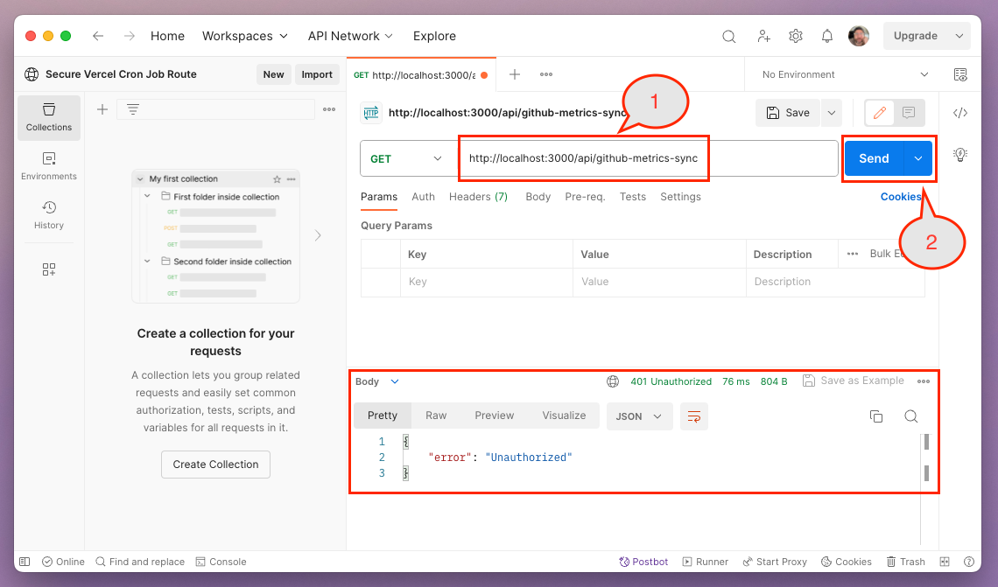Select the Raw response view
The image size is (998, 587).
point(436,416)
